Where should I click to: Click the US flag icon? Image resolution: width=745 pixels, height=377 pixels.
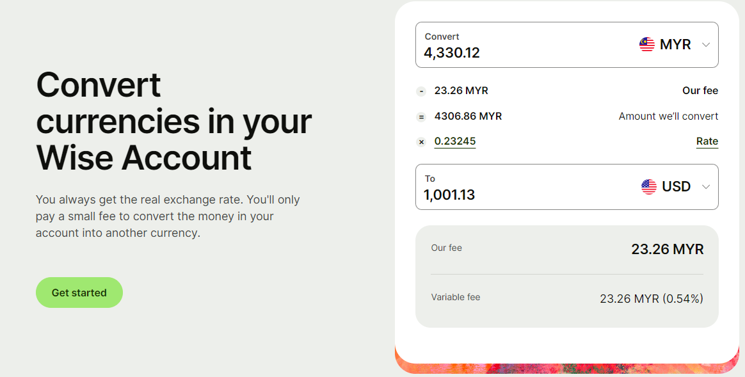[x=648, y=187]
